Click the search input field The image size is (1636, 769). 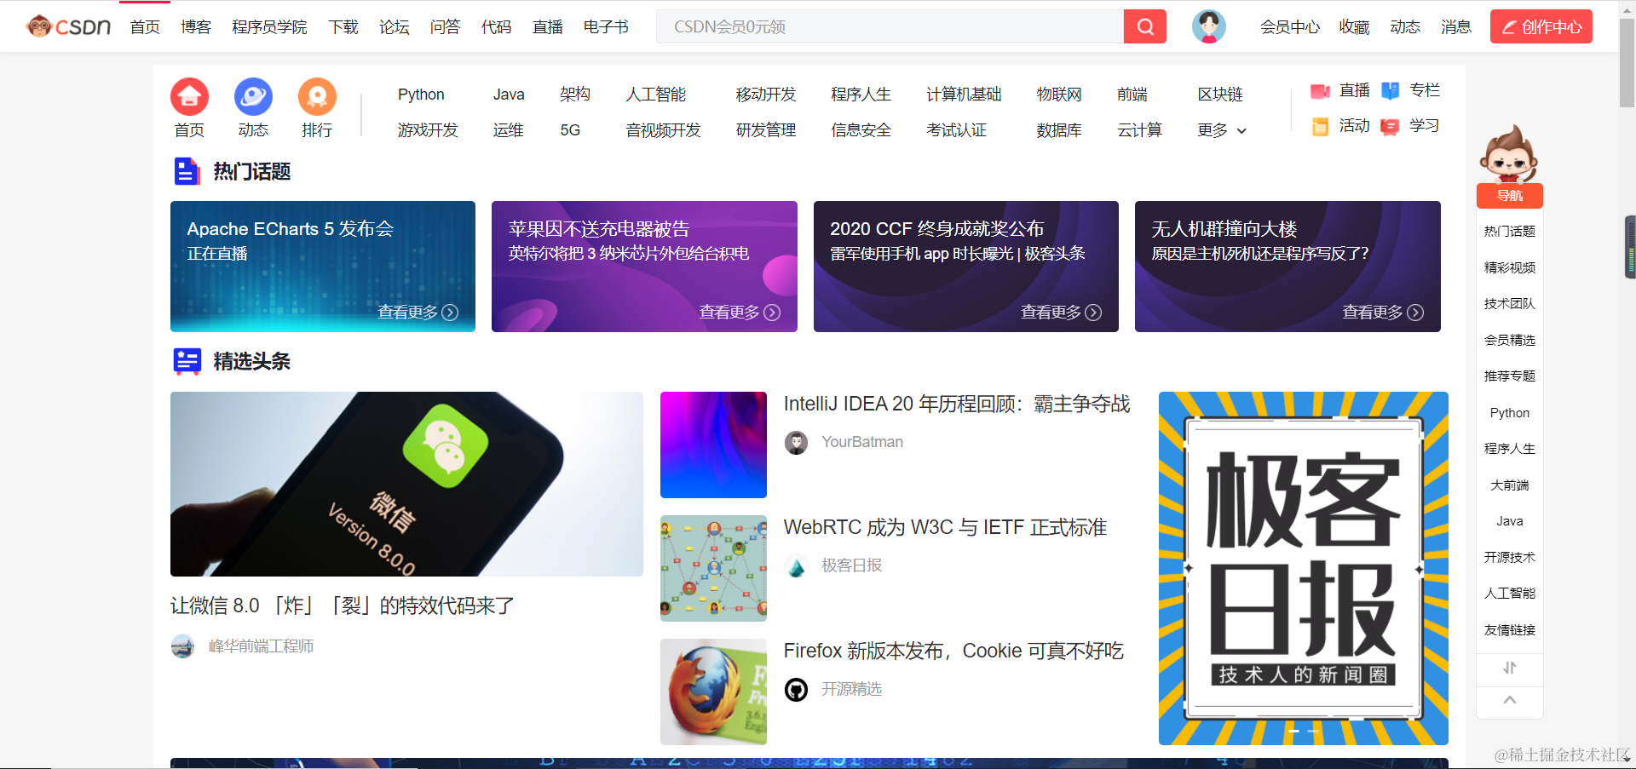[890, 26]
